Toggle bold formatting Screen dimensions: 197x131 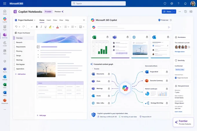click(37, 27)
